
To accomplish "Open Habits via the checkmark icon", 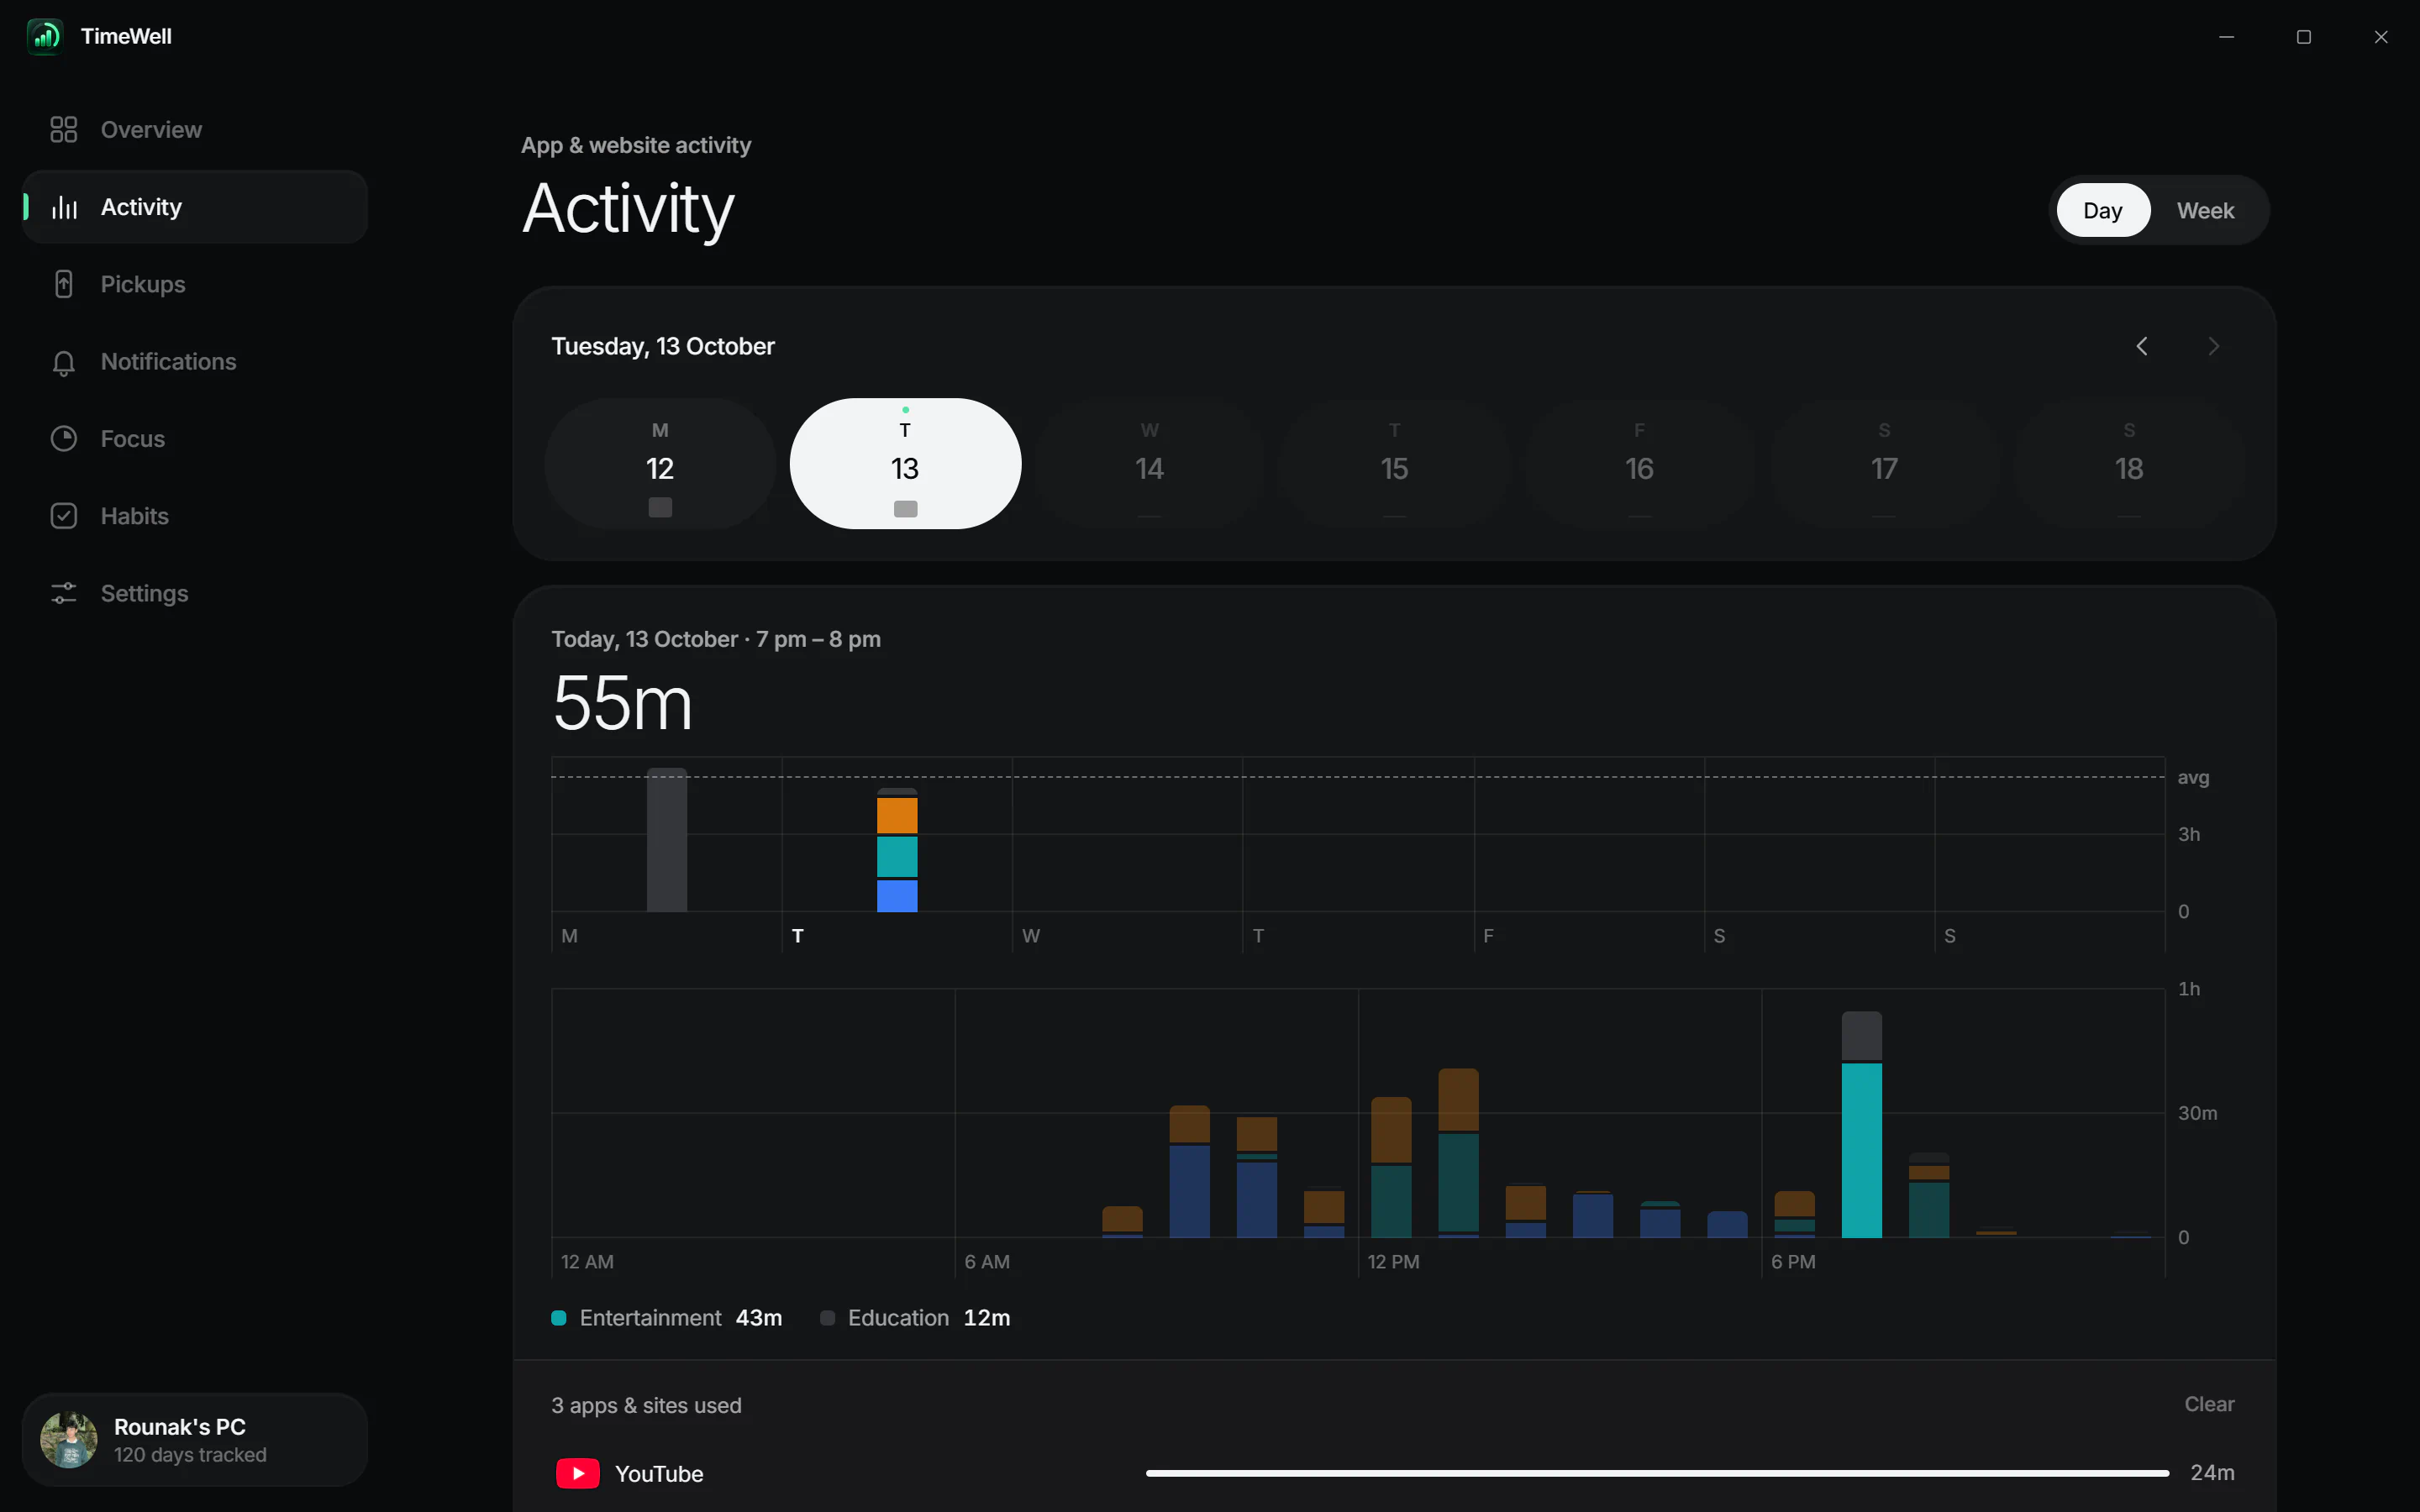I will (x=64, y=516).
